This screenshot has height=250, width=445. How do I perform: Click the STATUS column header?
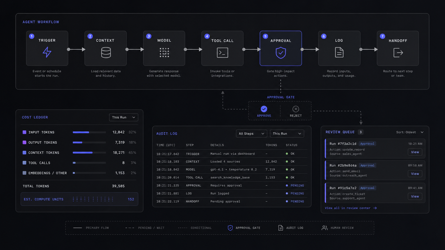[x=292, y=145]
